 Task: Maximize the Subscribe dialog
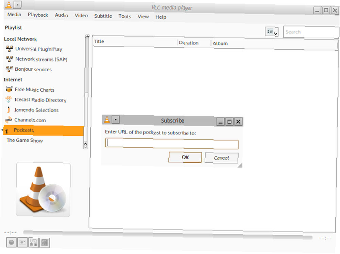230,122
